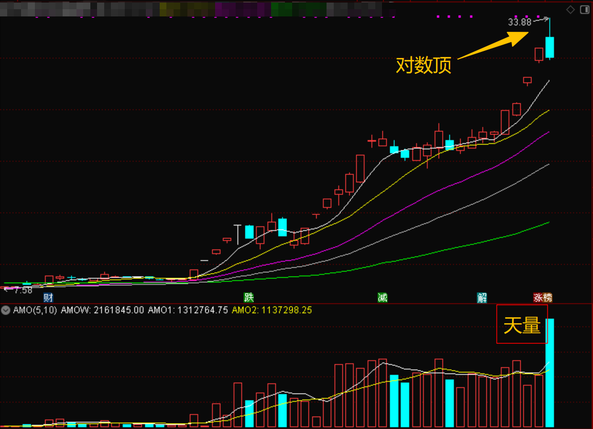593x429 pixels.
Task: Click the 33.88 high price label
Action: pos(519,22)
